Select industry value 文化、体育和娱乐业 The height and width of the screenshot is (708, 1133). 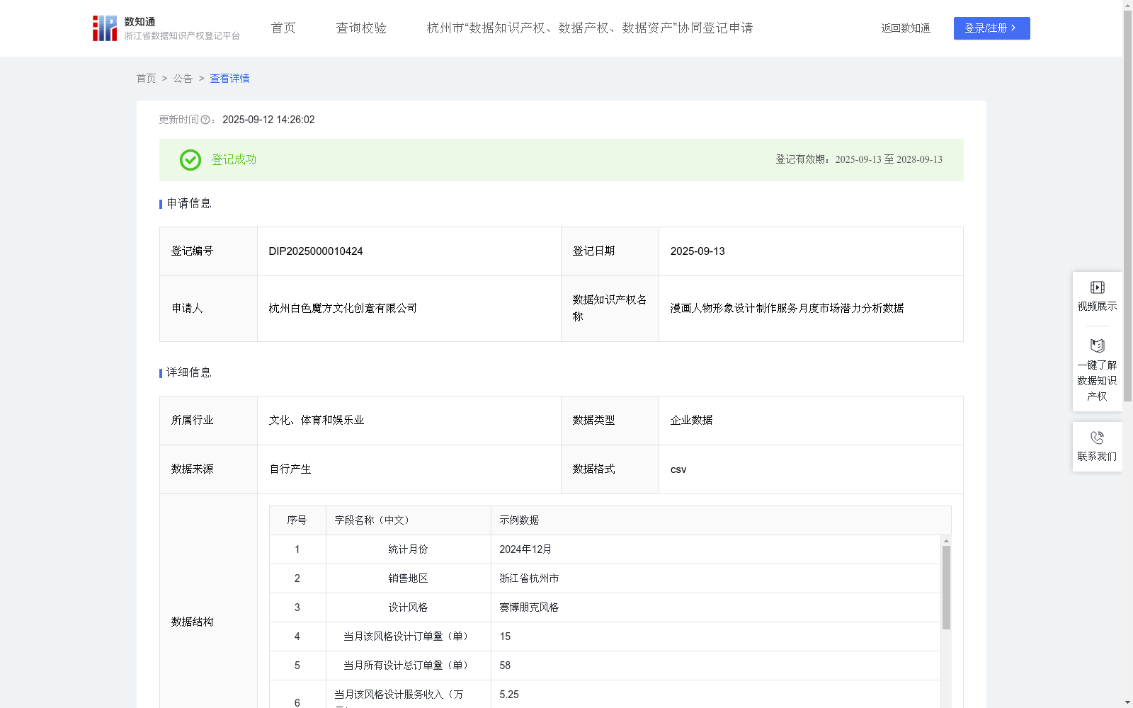click(x=317, y=421)
